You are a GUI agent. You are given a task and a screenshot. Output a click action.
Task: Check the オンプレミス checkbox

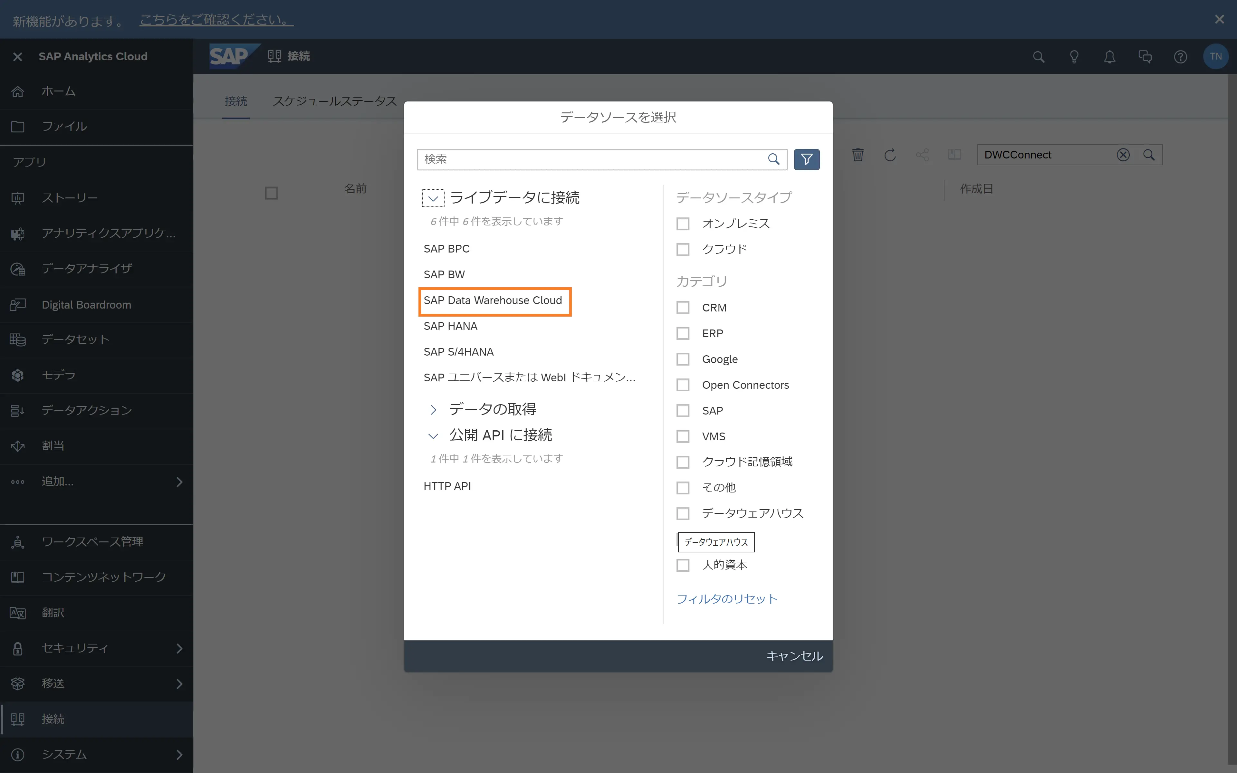(682, 224)
